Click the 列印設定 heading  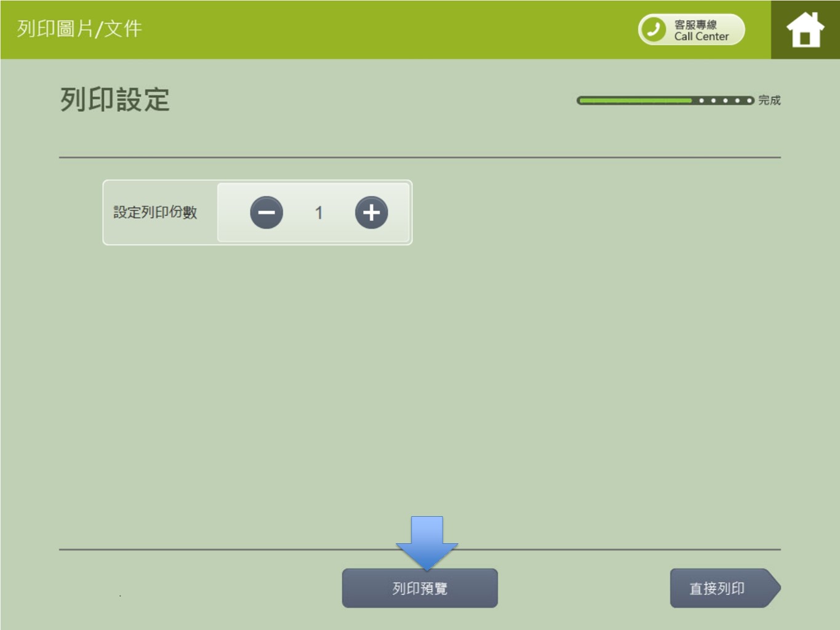pyautogui.click(x=115, y=100)
